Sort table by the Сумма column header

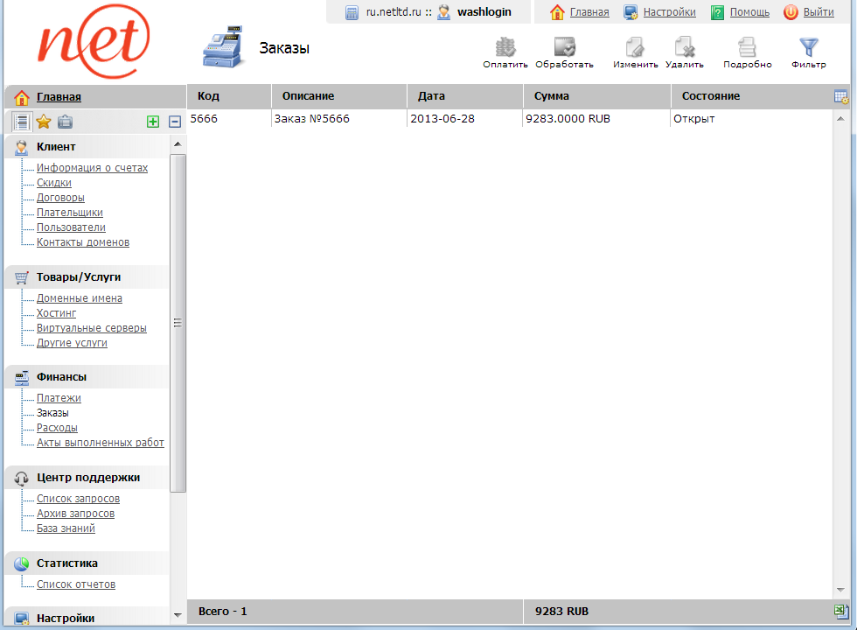[552, 96]
